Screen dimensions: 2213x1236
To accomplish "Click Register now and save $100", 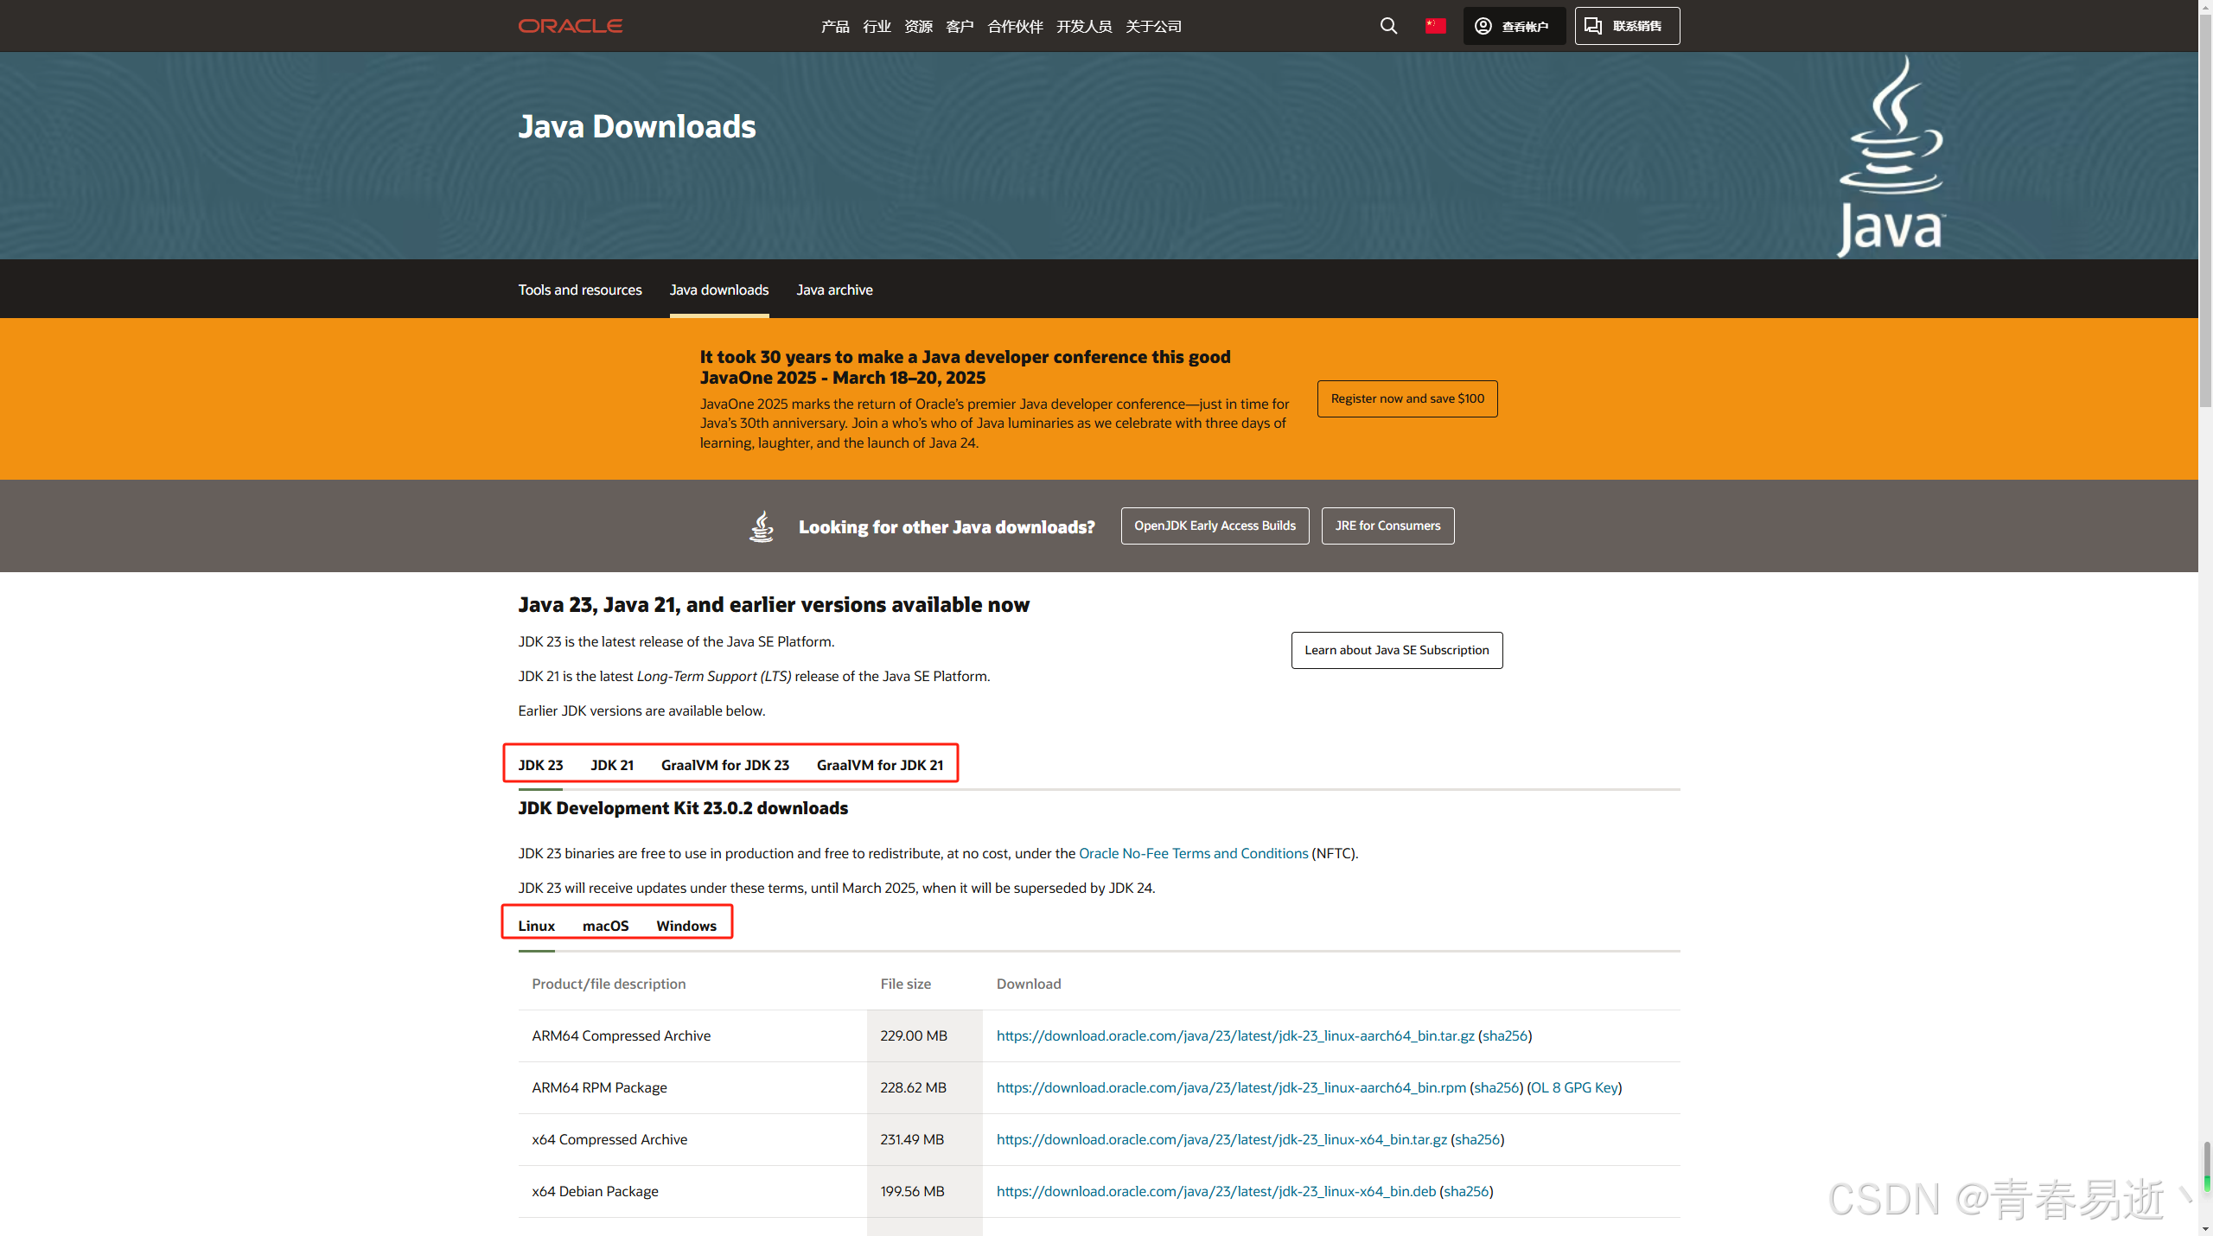I will point(1406,398).
